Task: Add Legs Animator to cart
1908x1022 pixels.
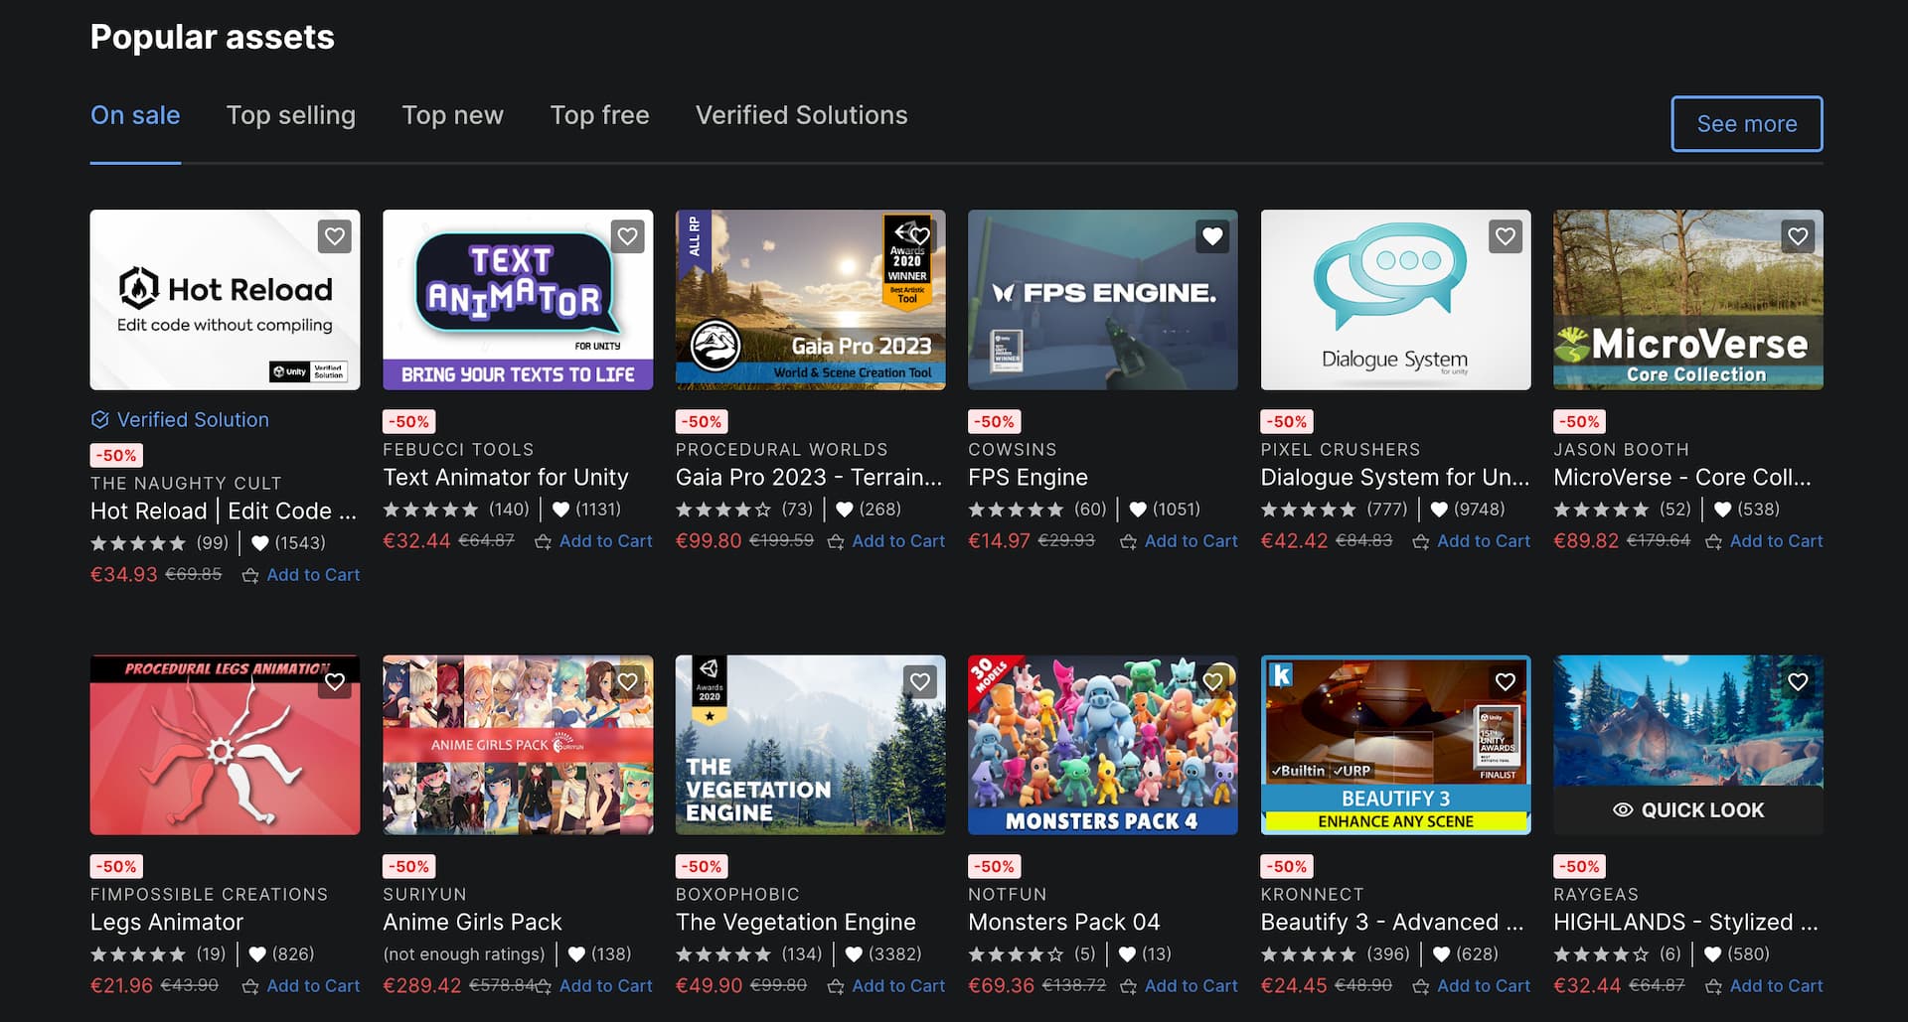Action: (x=301, y=986)
